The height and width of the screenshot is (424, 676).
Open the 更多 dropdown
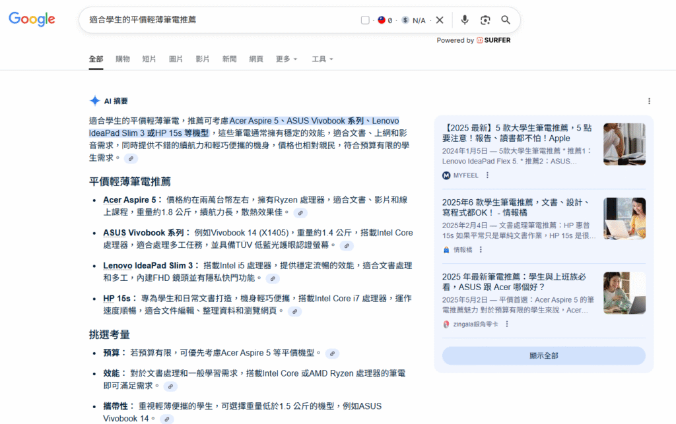click(x=285, y=59)
